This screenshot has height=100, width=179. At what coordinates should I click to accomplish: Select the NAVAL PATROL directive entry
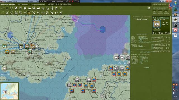click(142, 19)
